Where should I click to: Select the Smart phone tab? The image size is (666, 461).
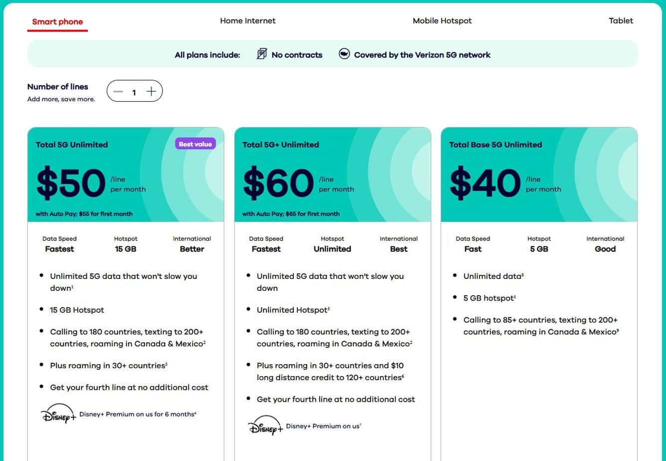(x=57, y=21)
